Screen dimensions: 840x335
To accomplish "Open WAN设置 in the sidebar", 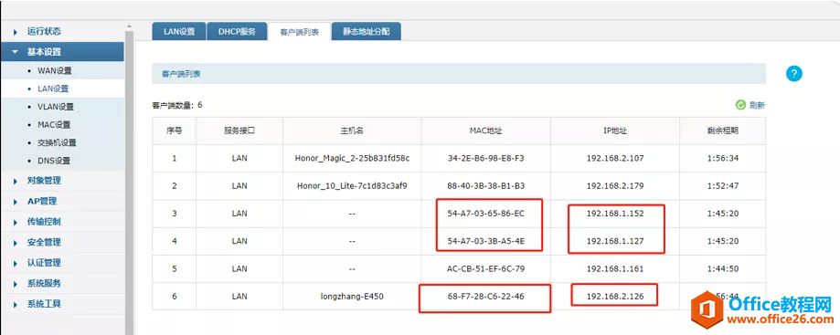I will click(55, 70).
